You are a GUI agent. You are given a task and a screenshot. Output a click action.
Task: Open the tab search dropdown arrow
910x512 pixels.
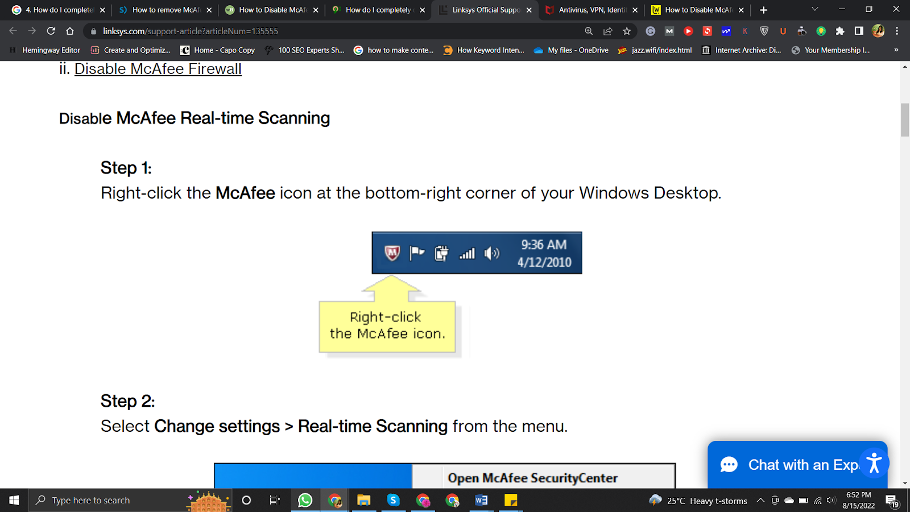tap(814, 9)
